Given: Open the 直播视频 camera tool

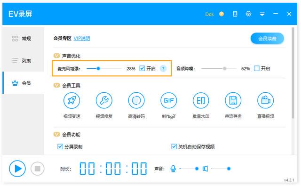Looking at the screenshot, I should [x=265, y=100].
